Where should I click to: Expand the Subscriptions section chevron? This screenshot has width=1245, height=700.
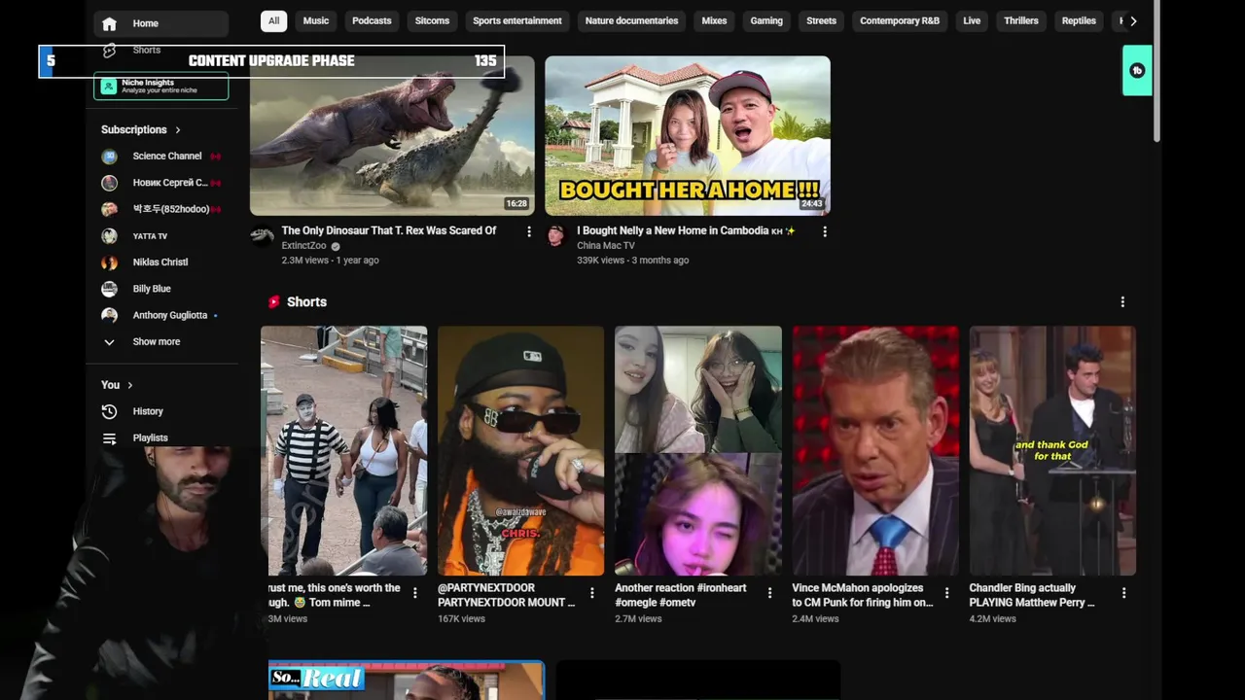pyautogui.click(x=178, y=129)
